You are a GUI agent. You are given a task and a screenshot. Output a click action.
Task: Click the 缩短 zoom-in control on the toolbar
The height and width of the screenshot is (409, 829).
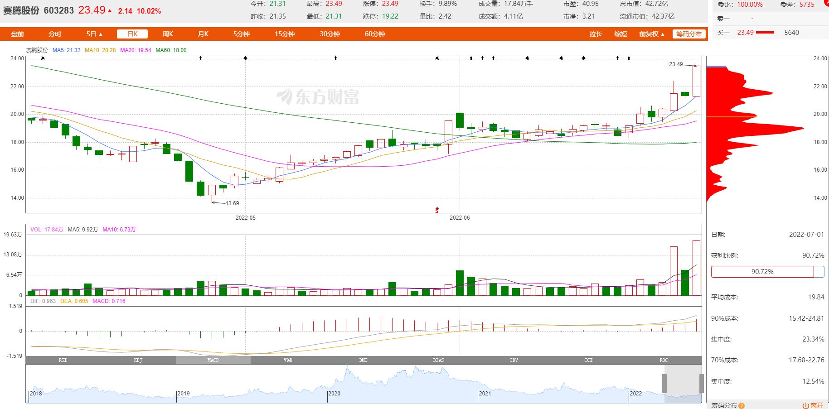pyautogui.click(x=621, y=34)
